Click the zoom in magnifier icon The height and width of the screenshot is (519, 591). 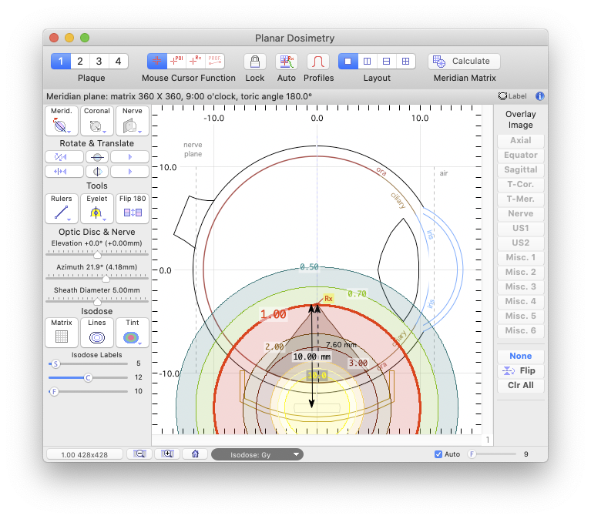coord(167,454)
